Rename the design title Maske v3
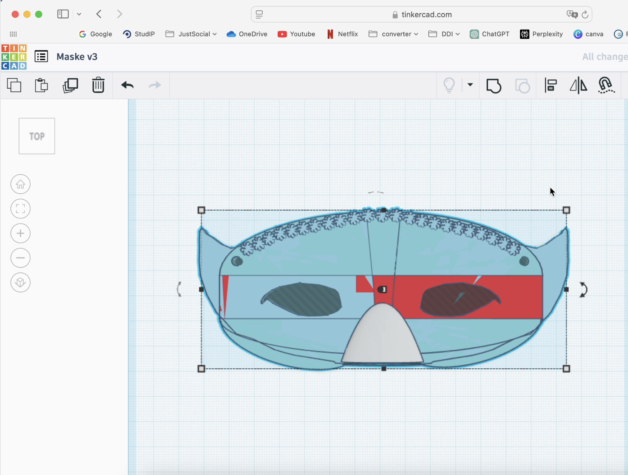The image size is (628, 475). pyautogui.click(x=77, y=57)
